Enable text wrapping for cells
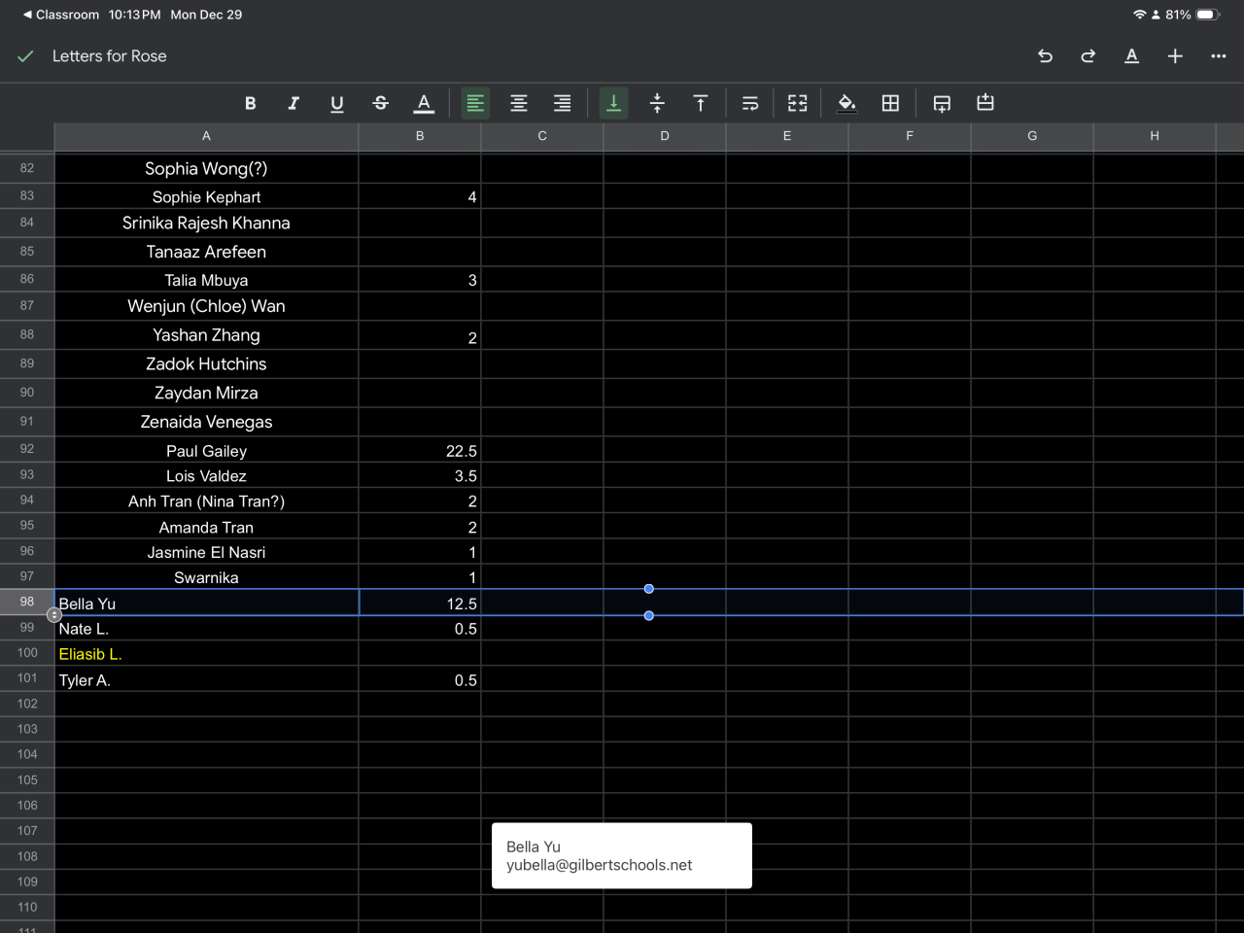Image resolution: width=1244 pixels, height=933 pixels. click(x=749, y=103)
